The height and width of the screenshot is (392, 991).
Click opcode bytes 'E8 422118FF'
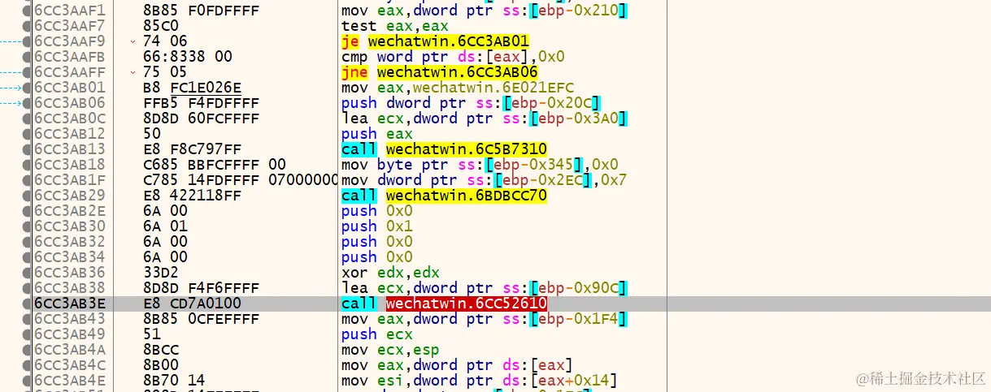191,196
